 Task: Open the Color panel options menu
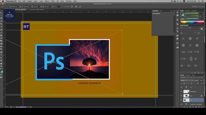tap(204, 11)
